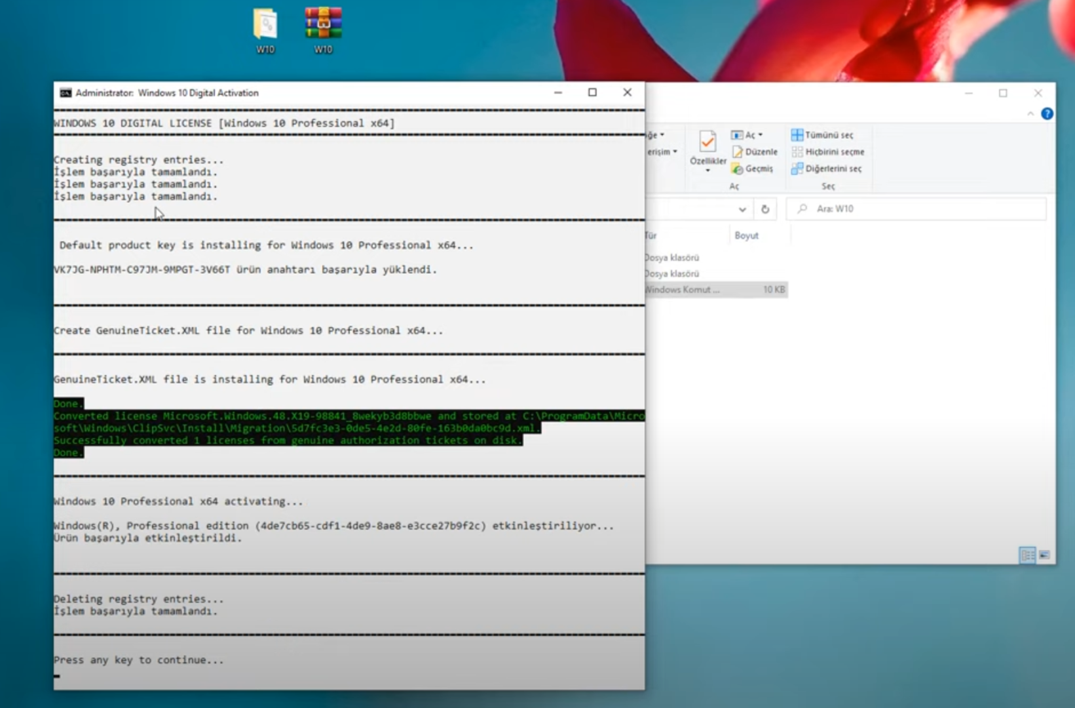
Task: Click the 'Creating registry entries...' line
Action: pos(139,160)
